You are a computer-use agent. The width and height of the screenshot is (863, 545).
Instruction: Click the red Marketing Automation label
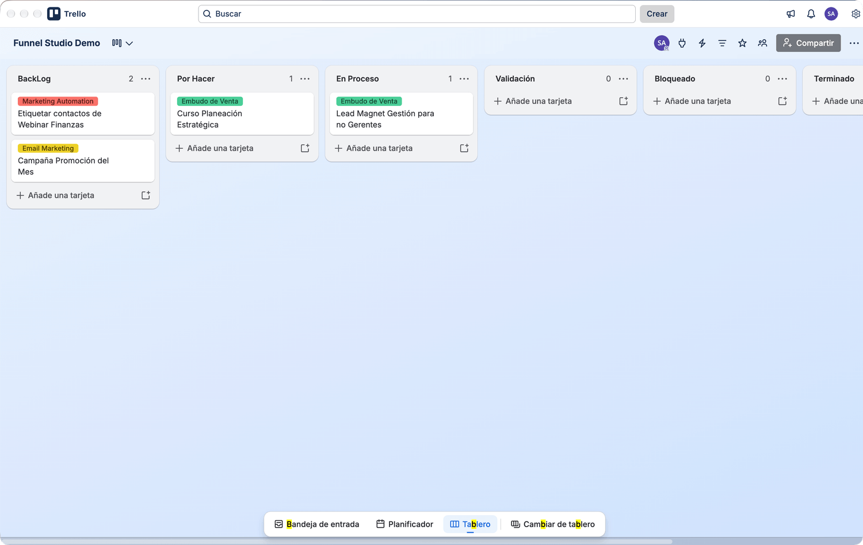coord(58,101)
